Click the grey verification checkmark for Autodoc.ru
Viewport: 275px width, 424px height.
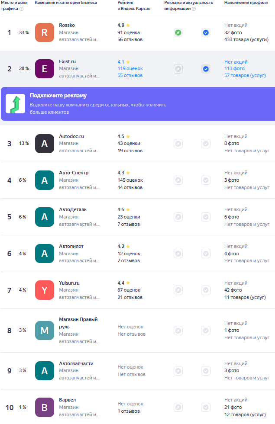pyautogui.click(x=206, y=144)
